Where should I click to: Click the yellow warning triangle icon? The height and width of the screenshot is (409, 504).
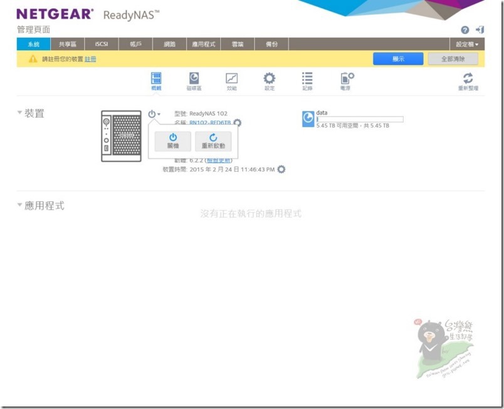(33, 59)
